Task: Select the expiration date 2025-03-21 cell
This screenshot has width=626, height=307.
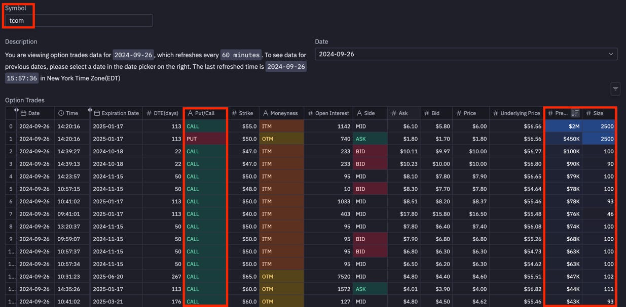Action: [x=116, y=301]
